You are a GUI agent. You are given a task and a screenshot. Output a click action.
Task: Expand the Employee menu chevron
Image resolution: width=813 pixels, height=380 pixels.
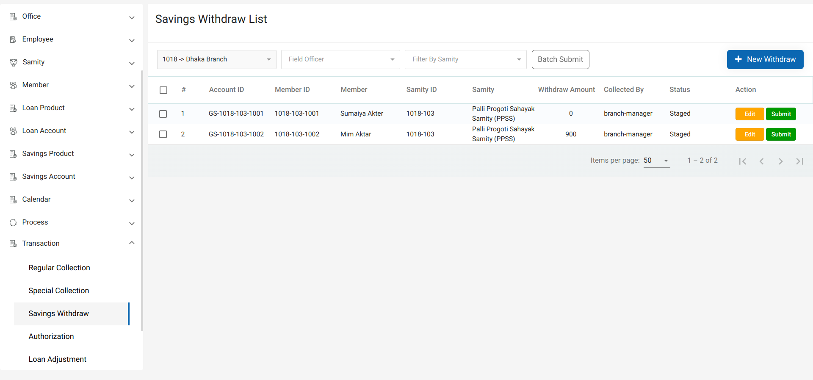point(132,41)
